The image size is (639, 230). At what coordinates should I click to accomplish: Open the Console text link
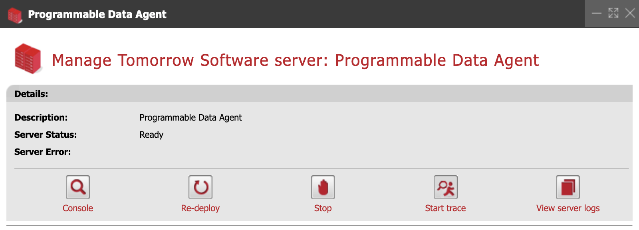pos(78,208)
